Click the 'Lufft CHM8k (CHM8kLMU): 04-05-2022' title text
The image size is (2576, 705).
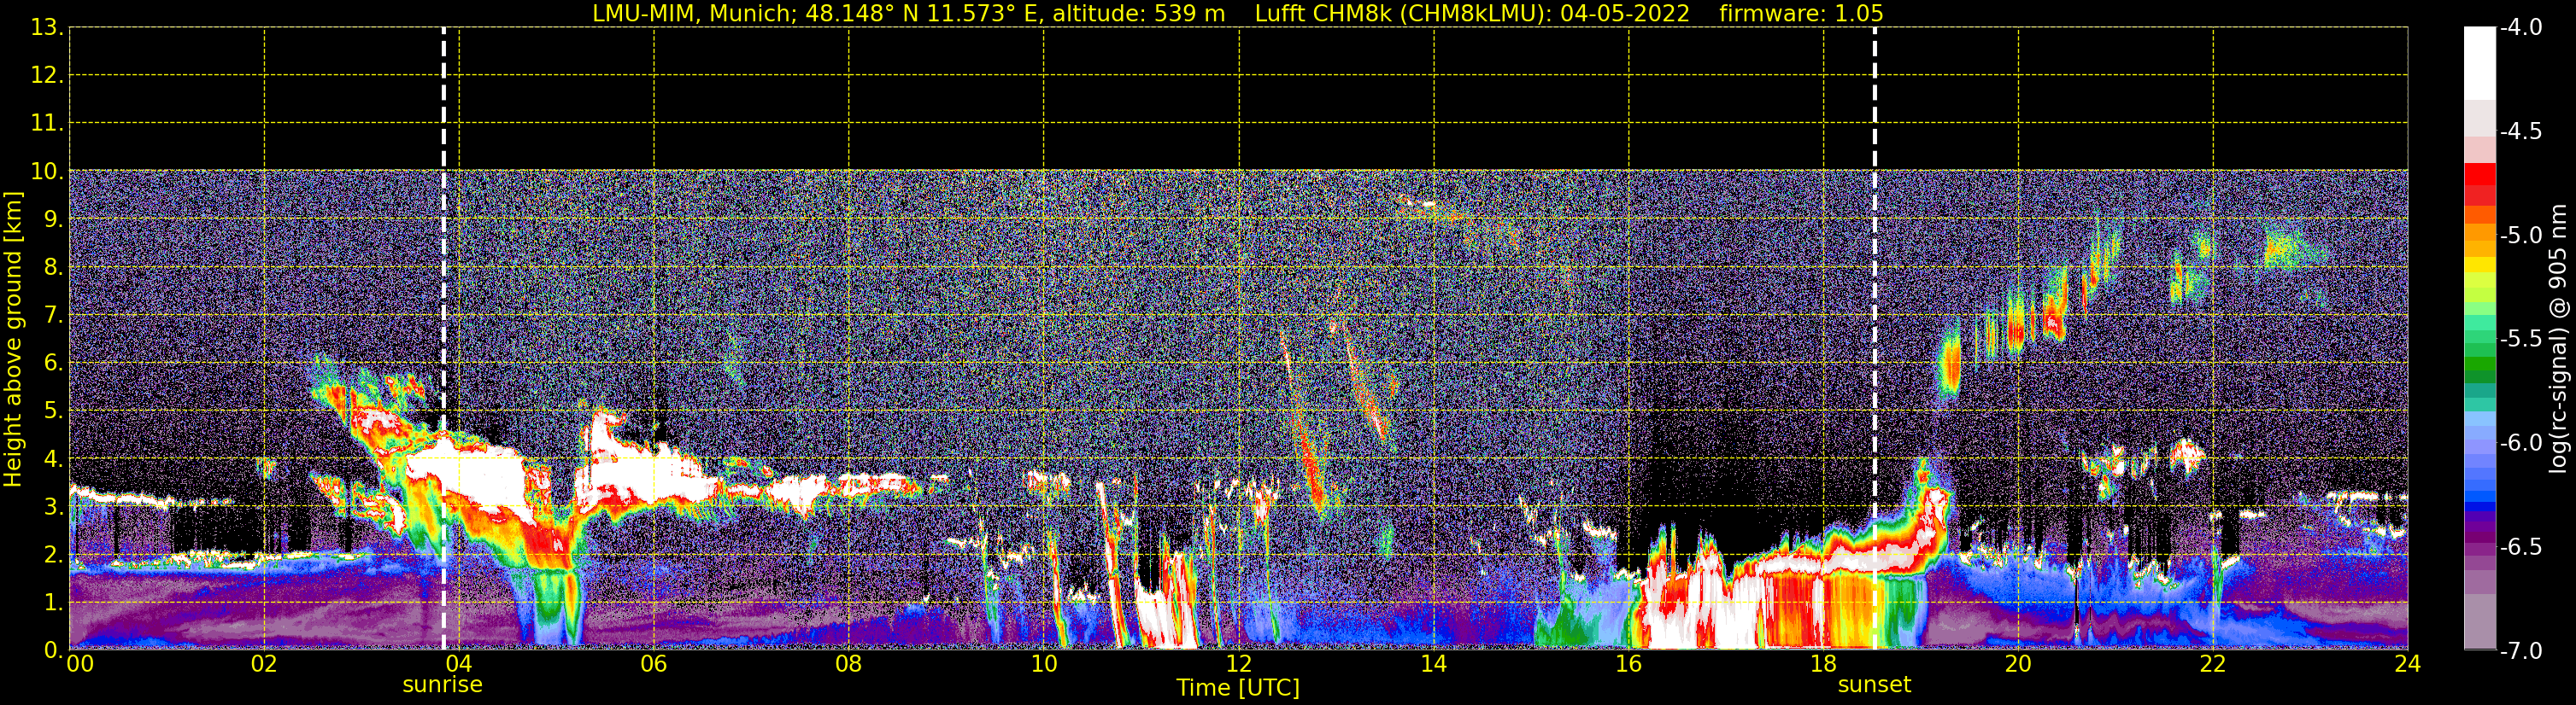point(1472,13)
